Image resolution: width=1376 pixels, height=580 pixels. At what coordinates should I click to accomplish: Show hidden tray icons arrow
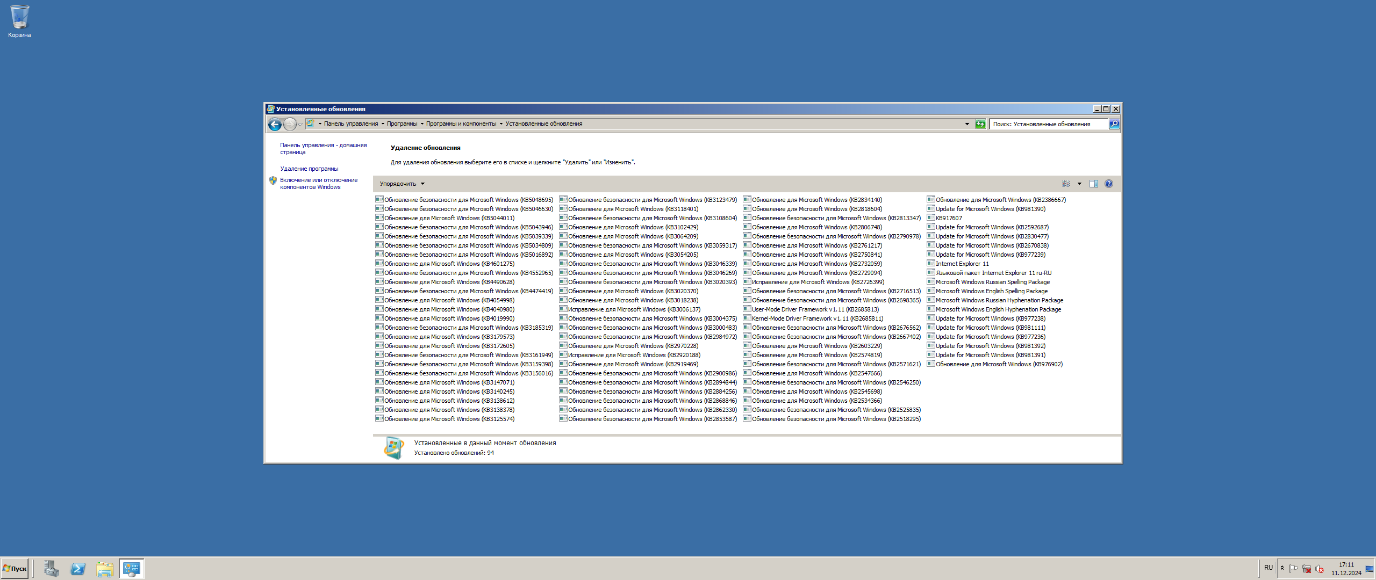[x=1282, y=569]
